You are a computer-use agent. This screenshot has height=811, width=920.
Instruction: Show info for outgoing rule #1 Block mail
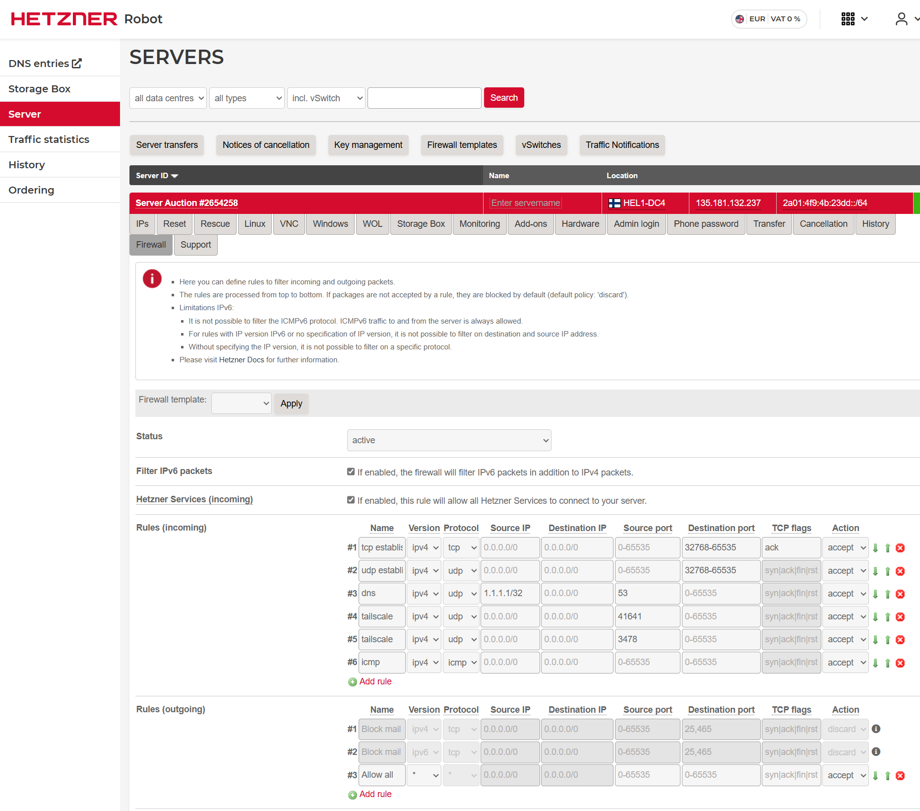876,729
